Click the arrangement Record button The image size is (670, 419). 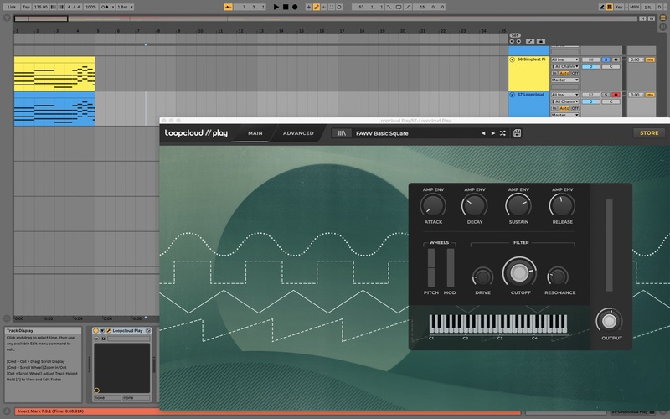click(295, 7)
